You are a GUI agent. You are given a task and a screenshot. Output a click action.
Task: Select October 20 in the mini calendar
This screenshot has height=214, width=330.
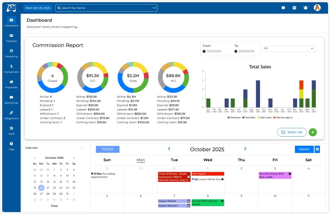(41, 188)
